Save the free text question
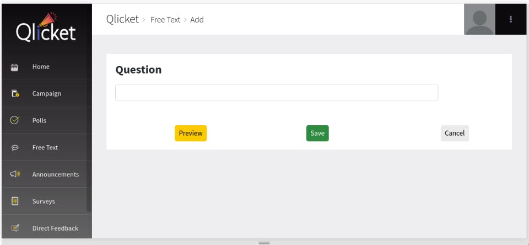This screenshot has width=529, height=245. pyautogui.click(x=317, y=133)
